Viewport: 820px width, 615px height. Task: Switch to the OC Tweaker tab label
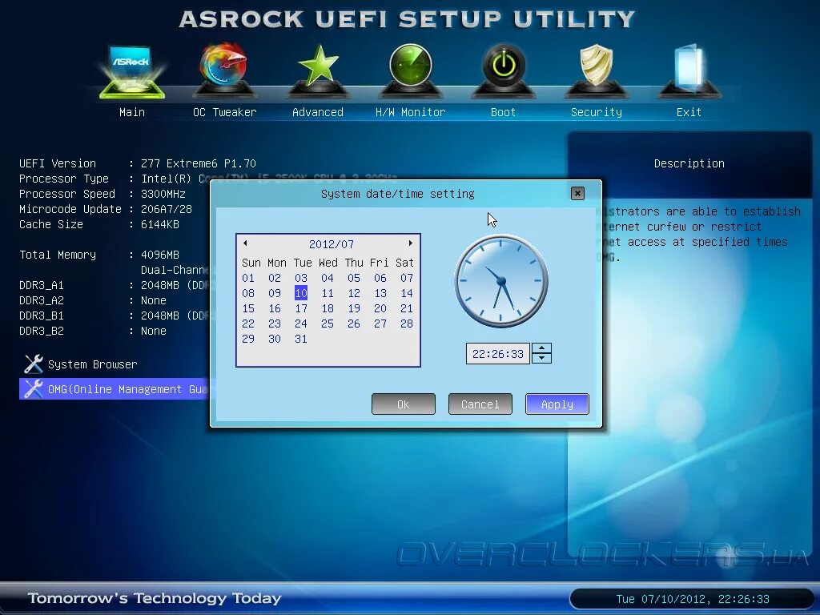coord(224,112)
